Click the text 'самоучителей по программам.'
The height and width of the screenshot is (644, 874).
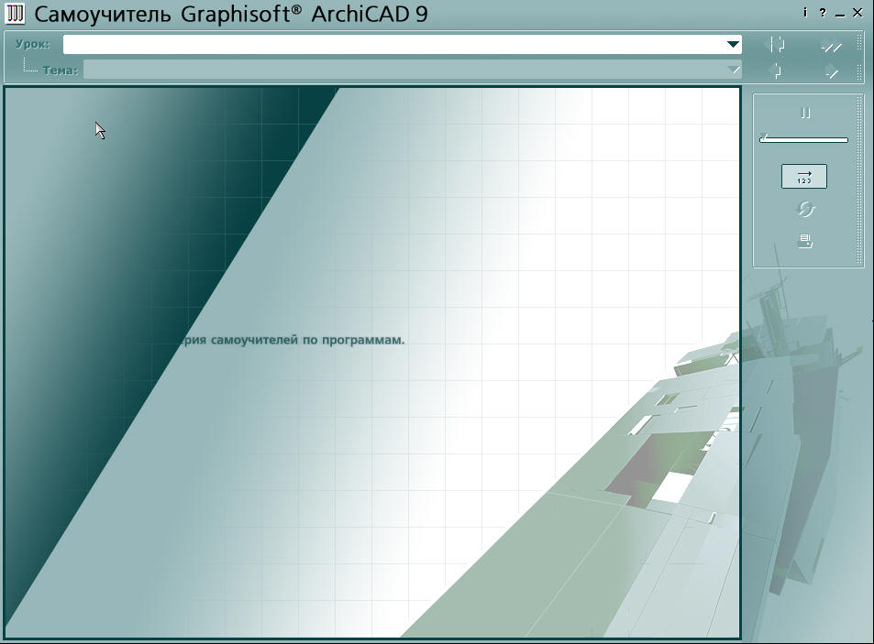click(307, 340)
